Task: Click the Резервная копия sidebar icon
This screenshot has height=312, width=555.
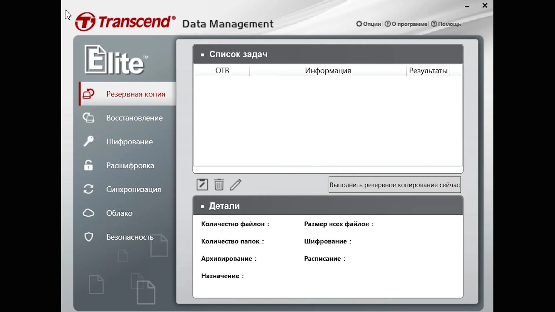Action: click(88, 94)
